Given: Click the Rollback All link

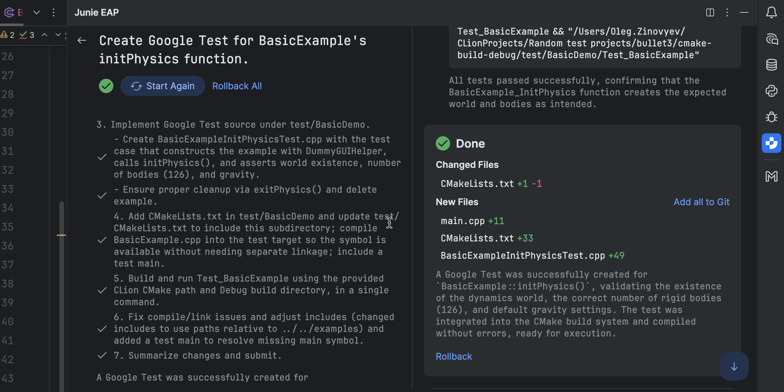Looking at the screenshot, I should [x=237, y=86].
